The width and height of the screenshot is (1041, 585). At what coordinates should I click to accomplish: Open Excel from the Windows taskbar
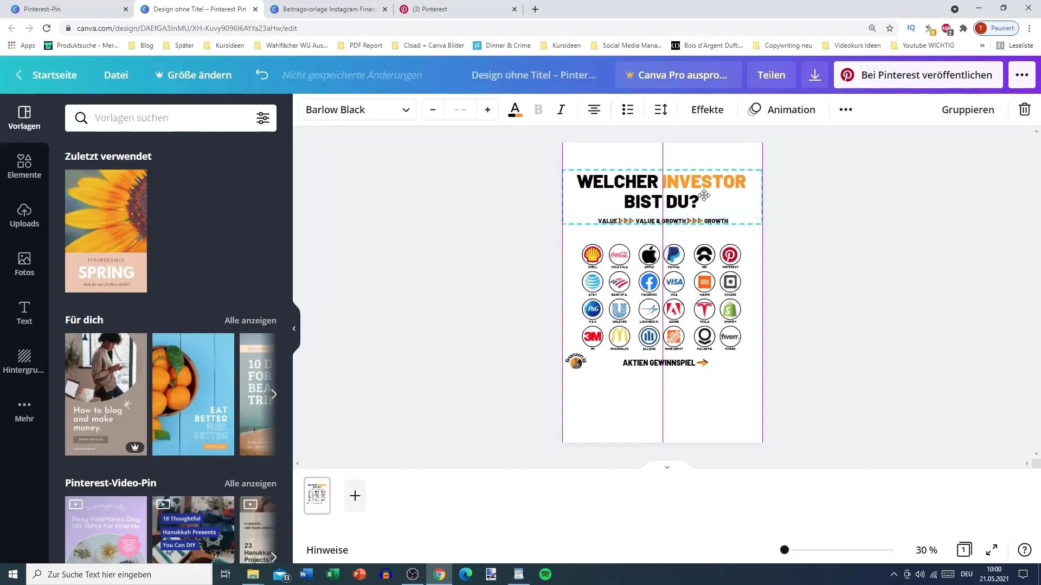[x=332, y=574]
